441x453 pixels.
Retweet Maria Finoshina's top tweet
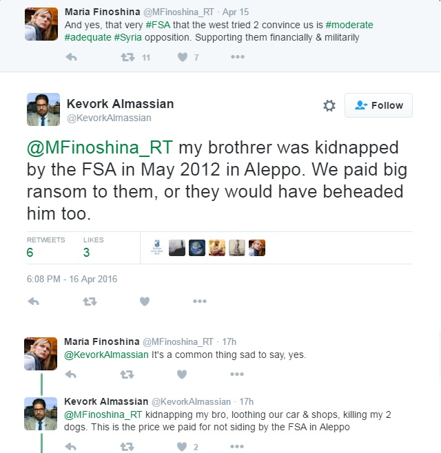[127, 57]
